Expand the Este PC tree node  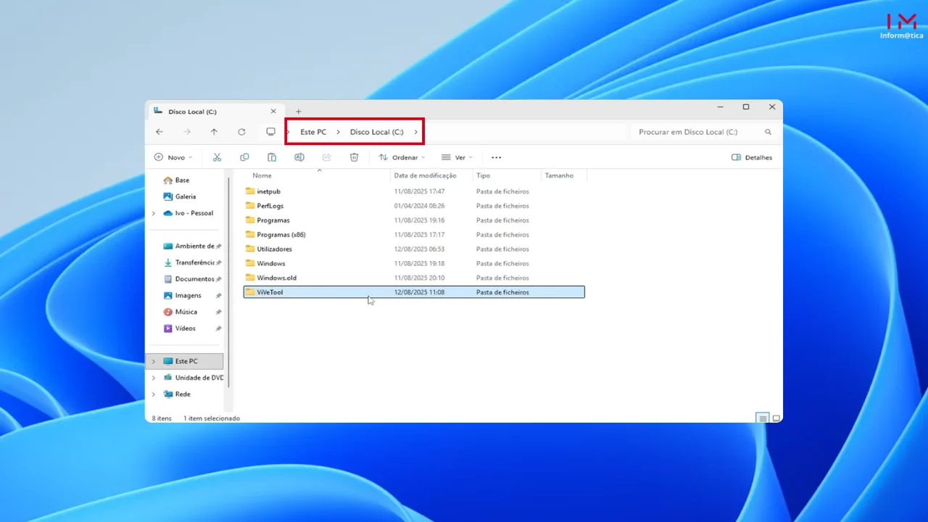click(x=153, y=361)
